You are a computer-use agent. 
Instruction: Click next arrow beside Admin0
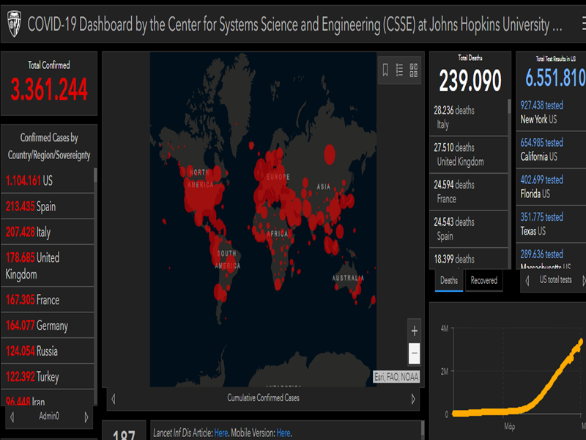[86, 417]
